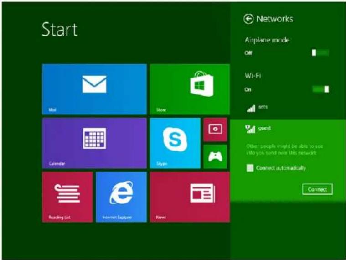Click the guest network shield signal icon
The width and height of the screenshot is (346, 260).
coord(250,129)
